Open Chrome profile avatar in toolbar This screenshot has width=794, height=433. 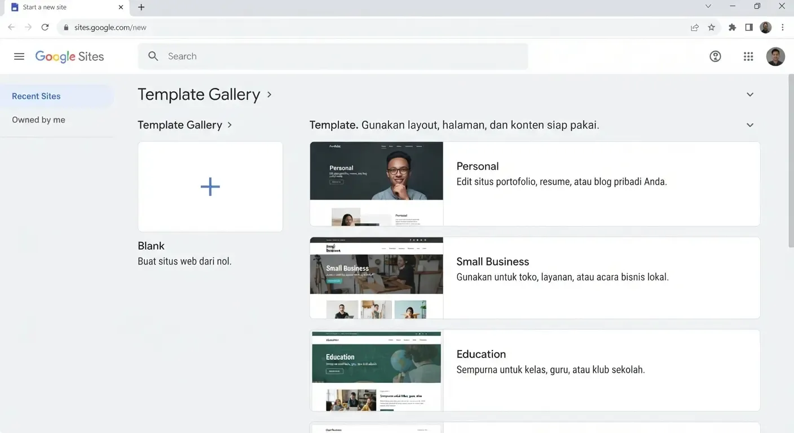[x=765, y=27]
